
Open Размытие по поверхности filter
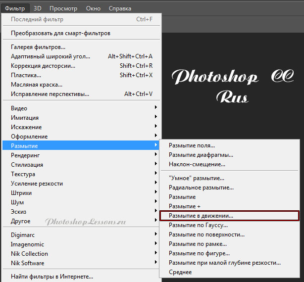click(x=229, y=235)
